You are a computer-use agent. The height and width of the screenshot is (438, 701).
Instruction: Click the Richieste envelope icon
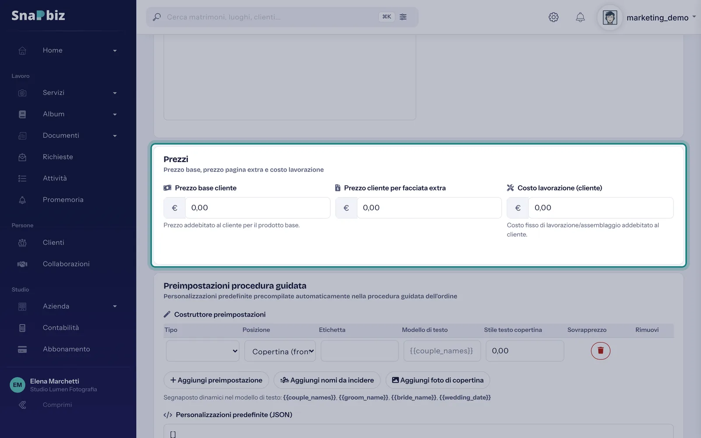pos(22,157)
